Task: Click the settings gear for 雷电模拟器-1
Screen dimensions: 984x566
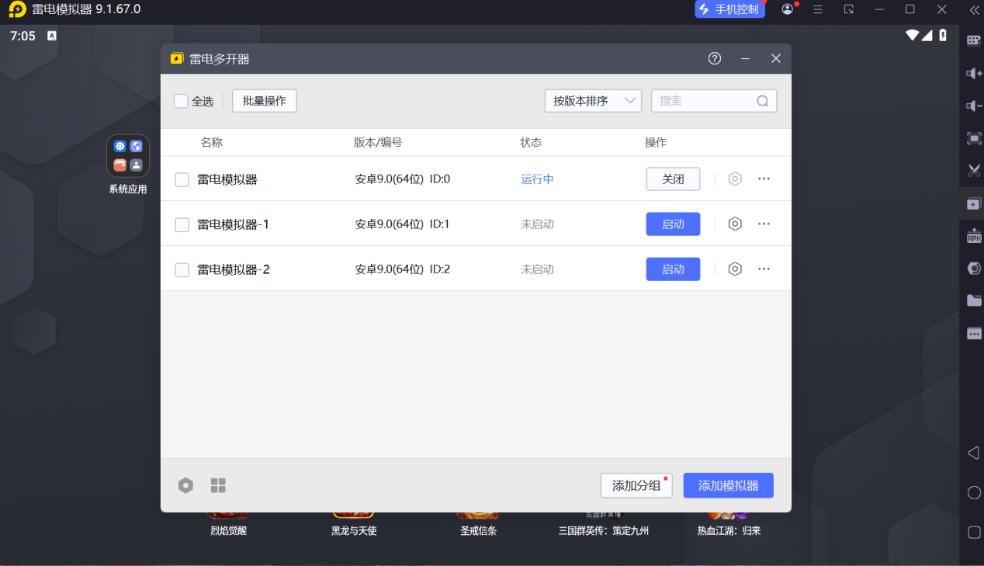Action: (x=734, y=224)
